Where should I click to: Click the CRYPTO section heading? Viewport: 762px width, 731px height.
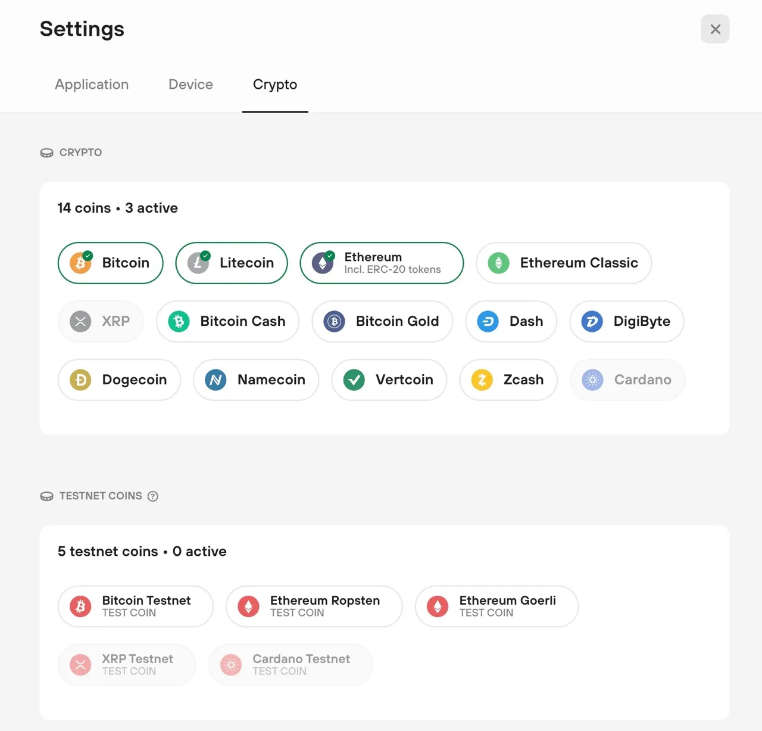(x=80, y=153)
